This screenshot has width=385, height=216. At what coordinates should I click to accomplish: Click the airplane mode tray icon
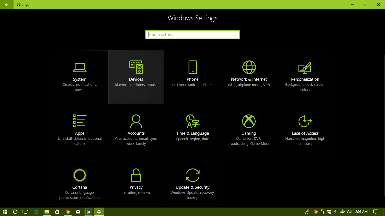coord(342,212)
